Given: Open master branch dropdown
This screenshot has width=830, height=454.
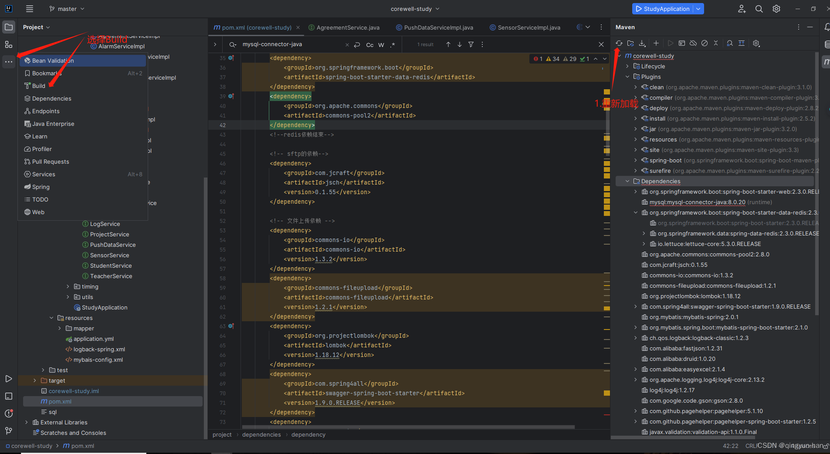Looking at the screenshot, I should pyautogui.click(x=67, y=9).
